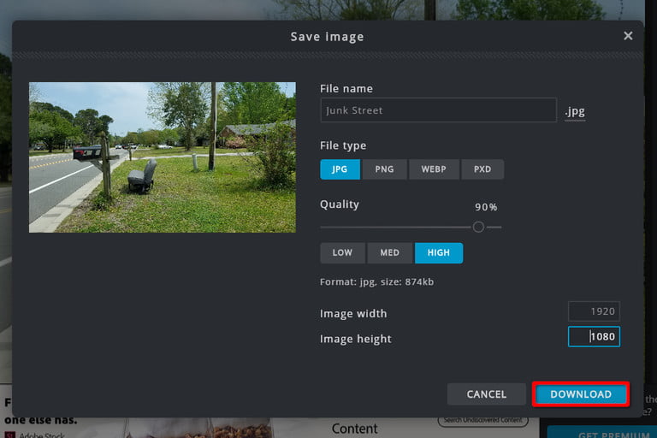Cancel saving the image
Image resolution: width=657 pixels, height=438 pixels.
tap(486, 394)
